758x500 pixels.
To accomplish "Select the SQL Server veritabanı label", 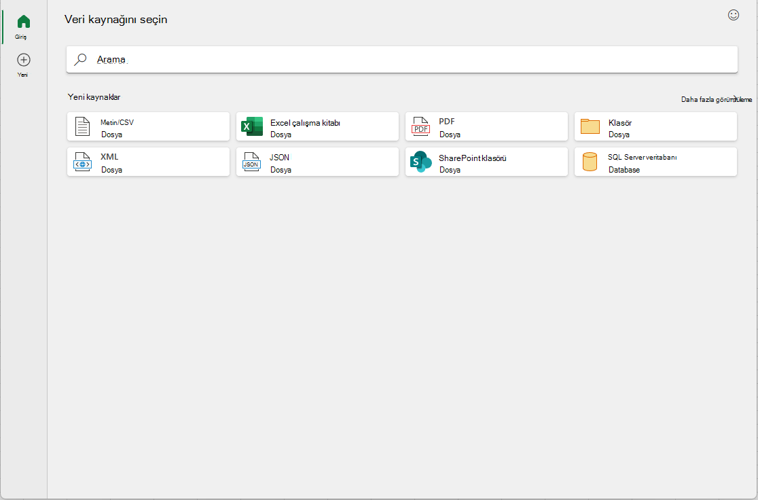I will click(x=642, y=157).
